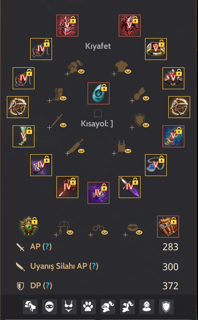Toggle shield outfit visibility eye
The height and width of the screenshot is (320, 198).
pos(146,125)
